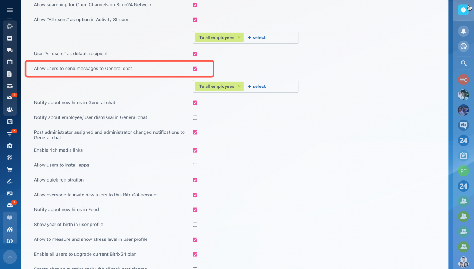
Task: Open the hamburger menu in left sidebar
Action: (10, 10)
